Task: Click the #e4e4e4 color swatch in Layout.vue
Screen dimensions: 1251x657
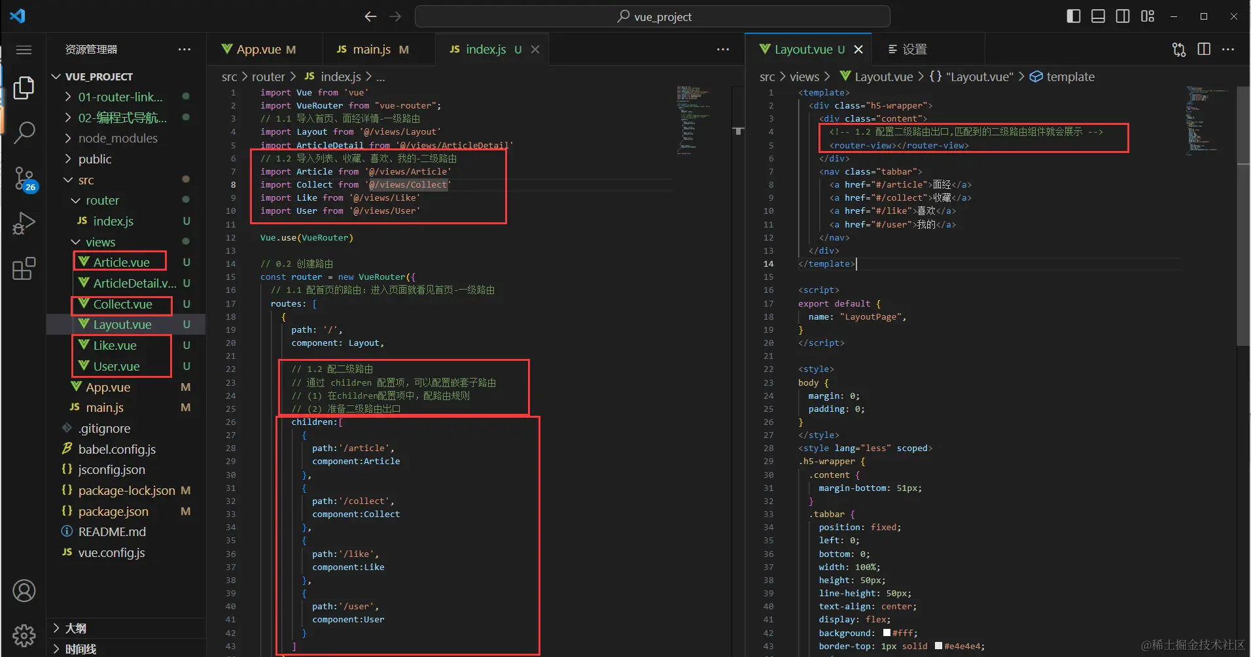Action: coord(938,646)
